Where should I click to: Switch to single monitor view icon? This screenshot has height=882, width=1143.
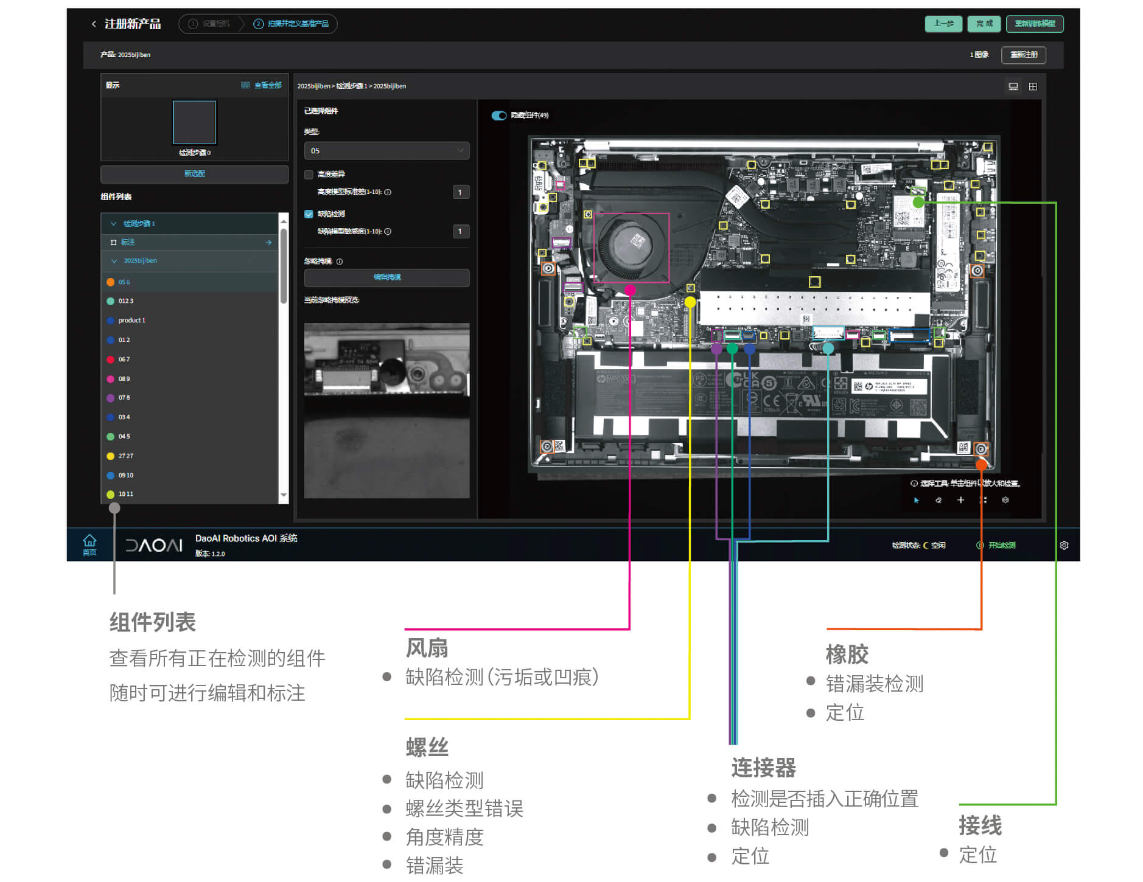pos(1013,86)
